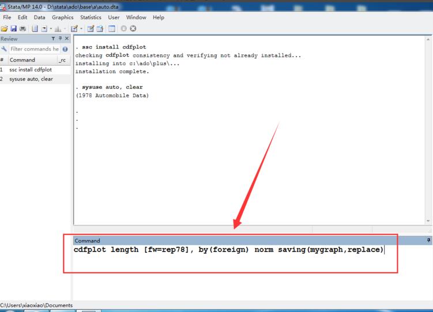The height and width of the screenshot is (312, 433).
Task: Toggle auto-hide pin on Command panel
Action: pos(428,239)
